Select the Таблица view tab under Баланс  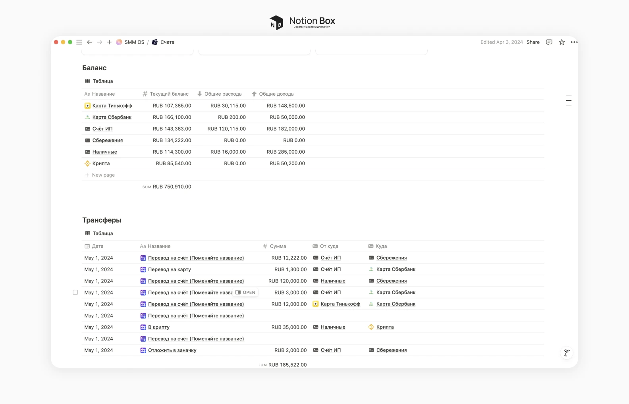tap(99, 81)
